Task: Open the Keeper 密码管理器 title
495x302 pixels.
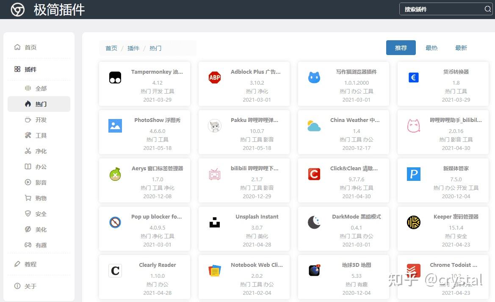Action: coord(456,217)
